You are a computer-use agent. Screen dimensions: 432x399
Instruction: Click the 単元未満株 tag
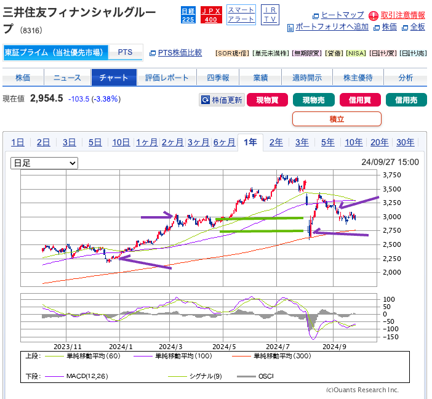click(x=270, y=53)
